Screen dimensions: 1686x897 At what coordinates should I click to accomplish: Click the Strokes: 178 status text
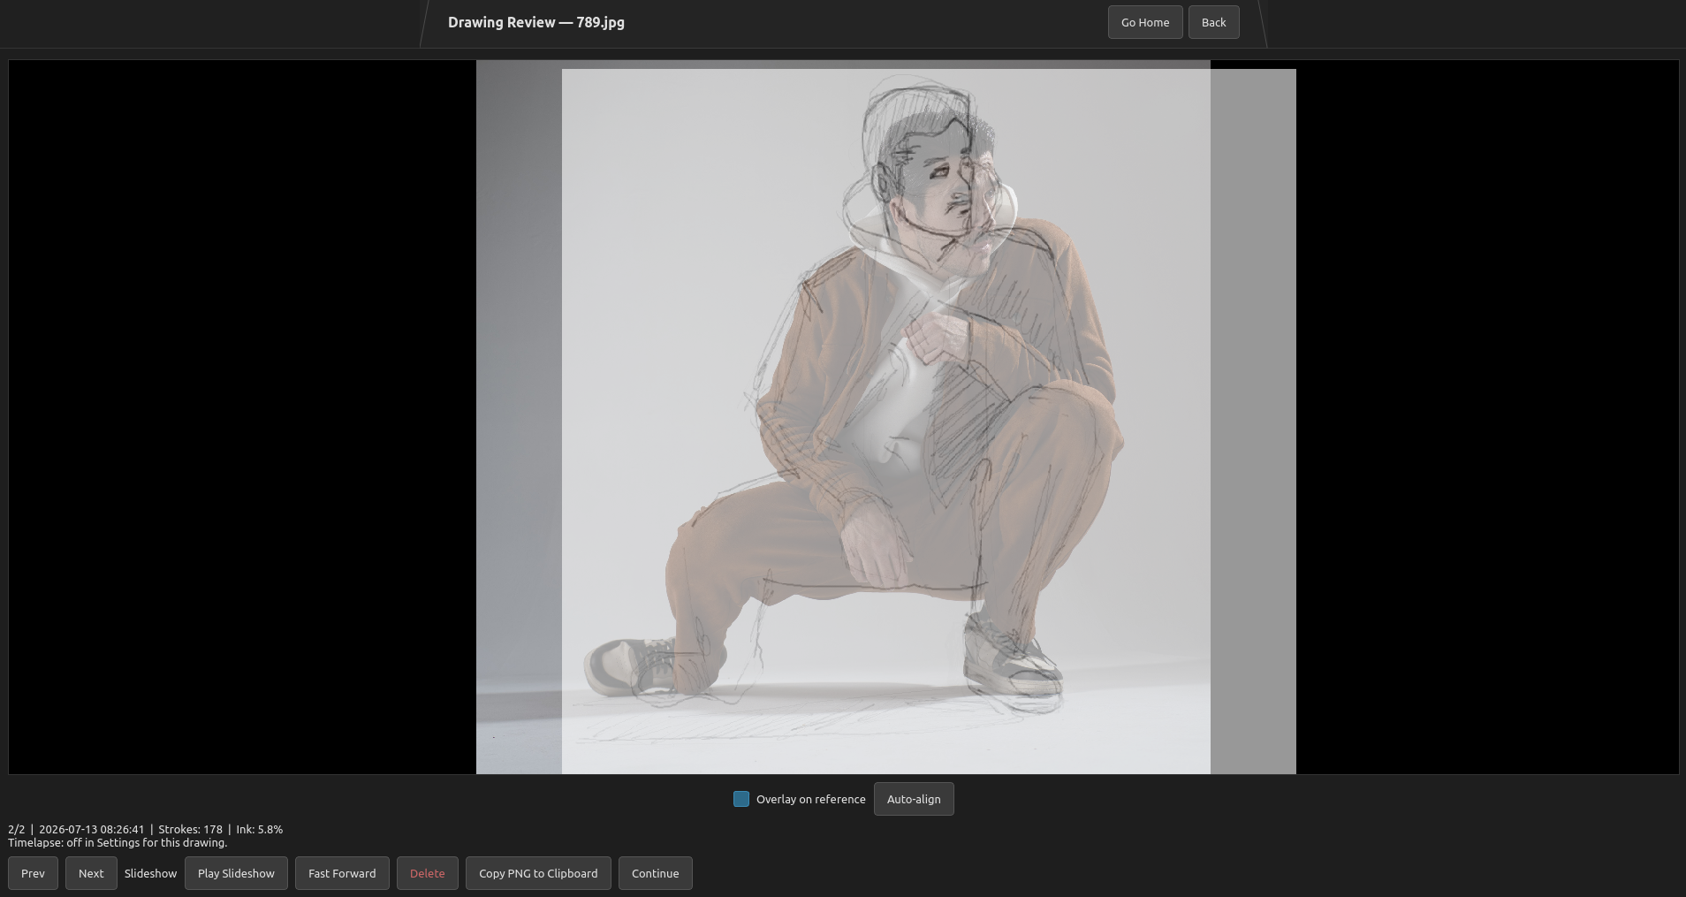(190, 829)
